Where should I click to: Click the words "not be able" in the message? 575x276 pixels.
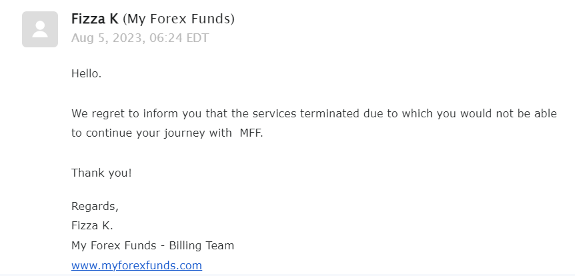point(526,113)
